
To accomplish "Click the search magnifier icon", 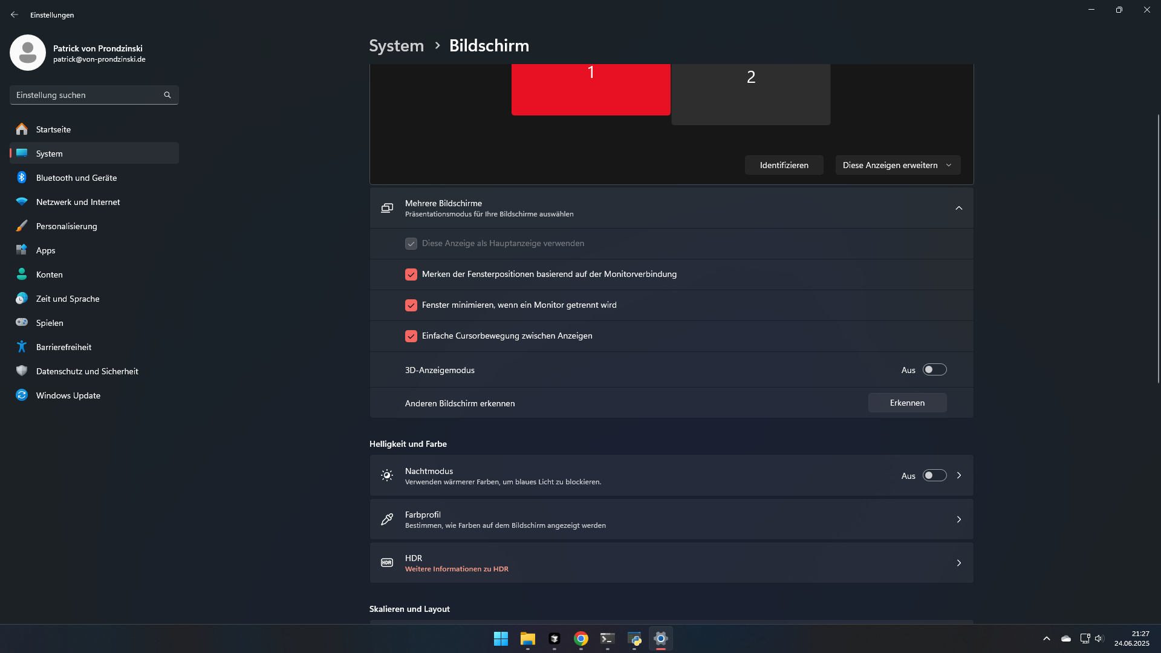I will click(167, 95).
